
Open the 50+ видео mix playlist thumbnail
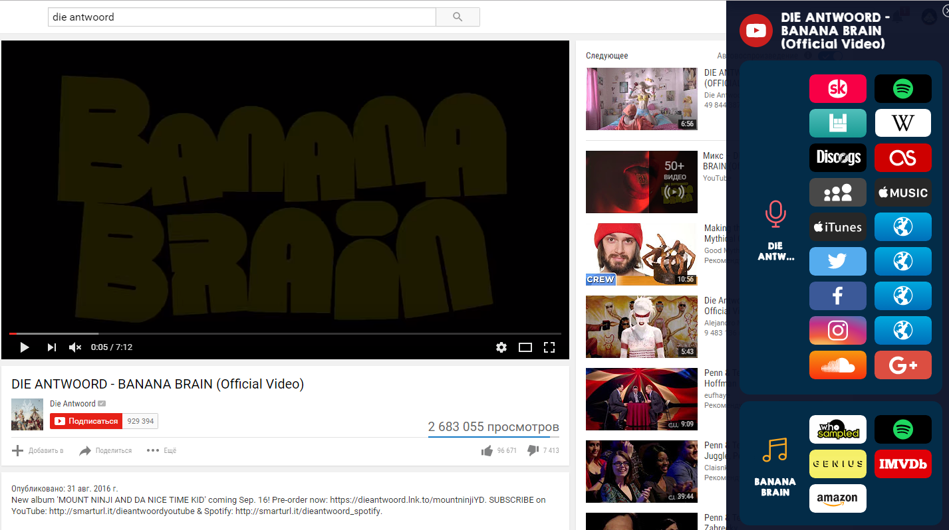click(642, 182)
